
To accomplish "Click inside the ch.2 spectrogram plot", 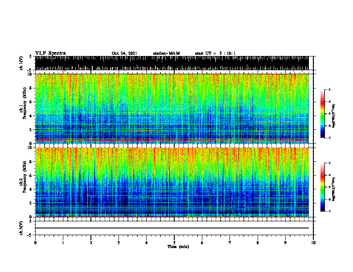I will [x=172, y=182].
